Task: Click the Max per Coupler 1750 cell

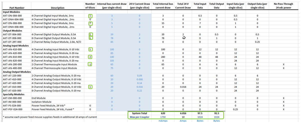Action: [x=163, y=117]
